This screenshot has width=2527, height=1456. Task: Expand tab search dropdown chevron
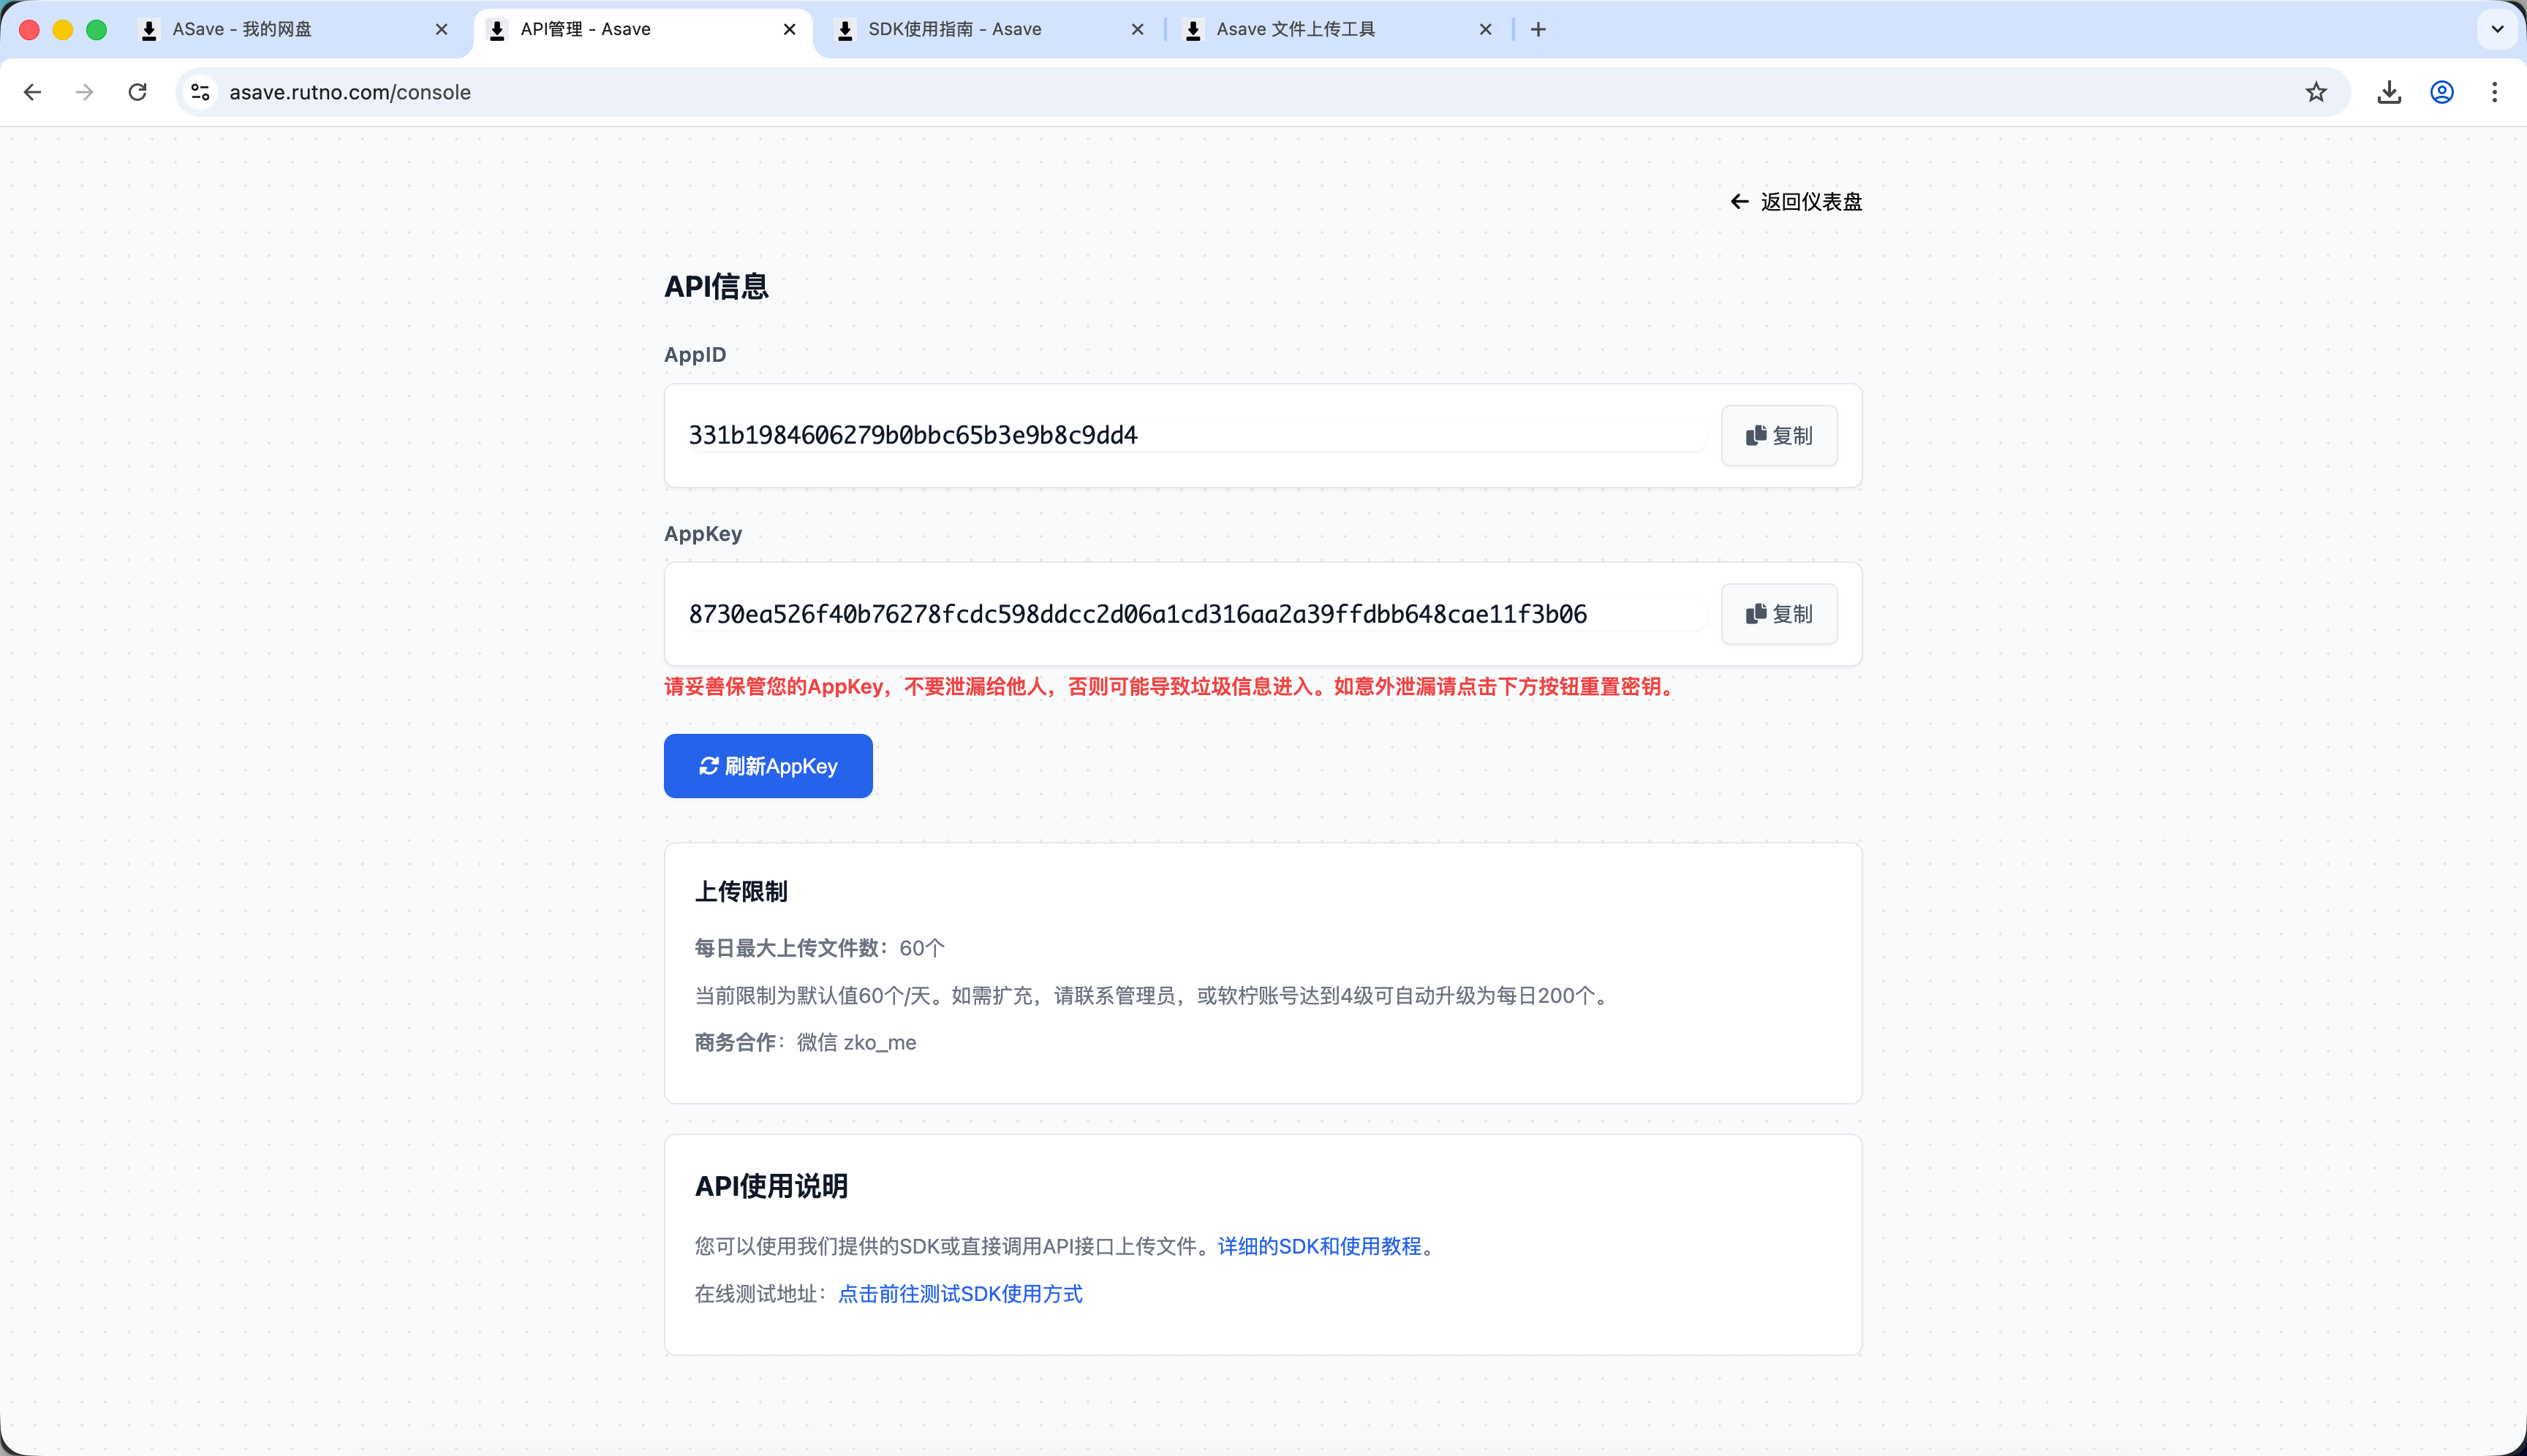click(2497, 30)
